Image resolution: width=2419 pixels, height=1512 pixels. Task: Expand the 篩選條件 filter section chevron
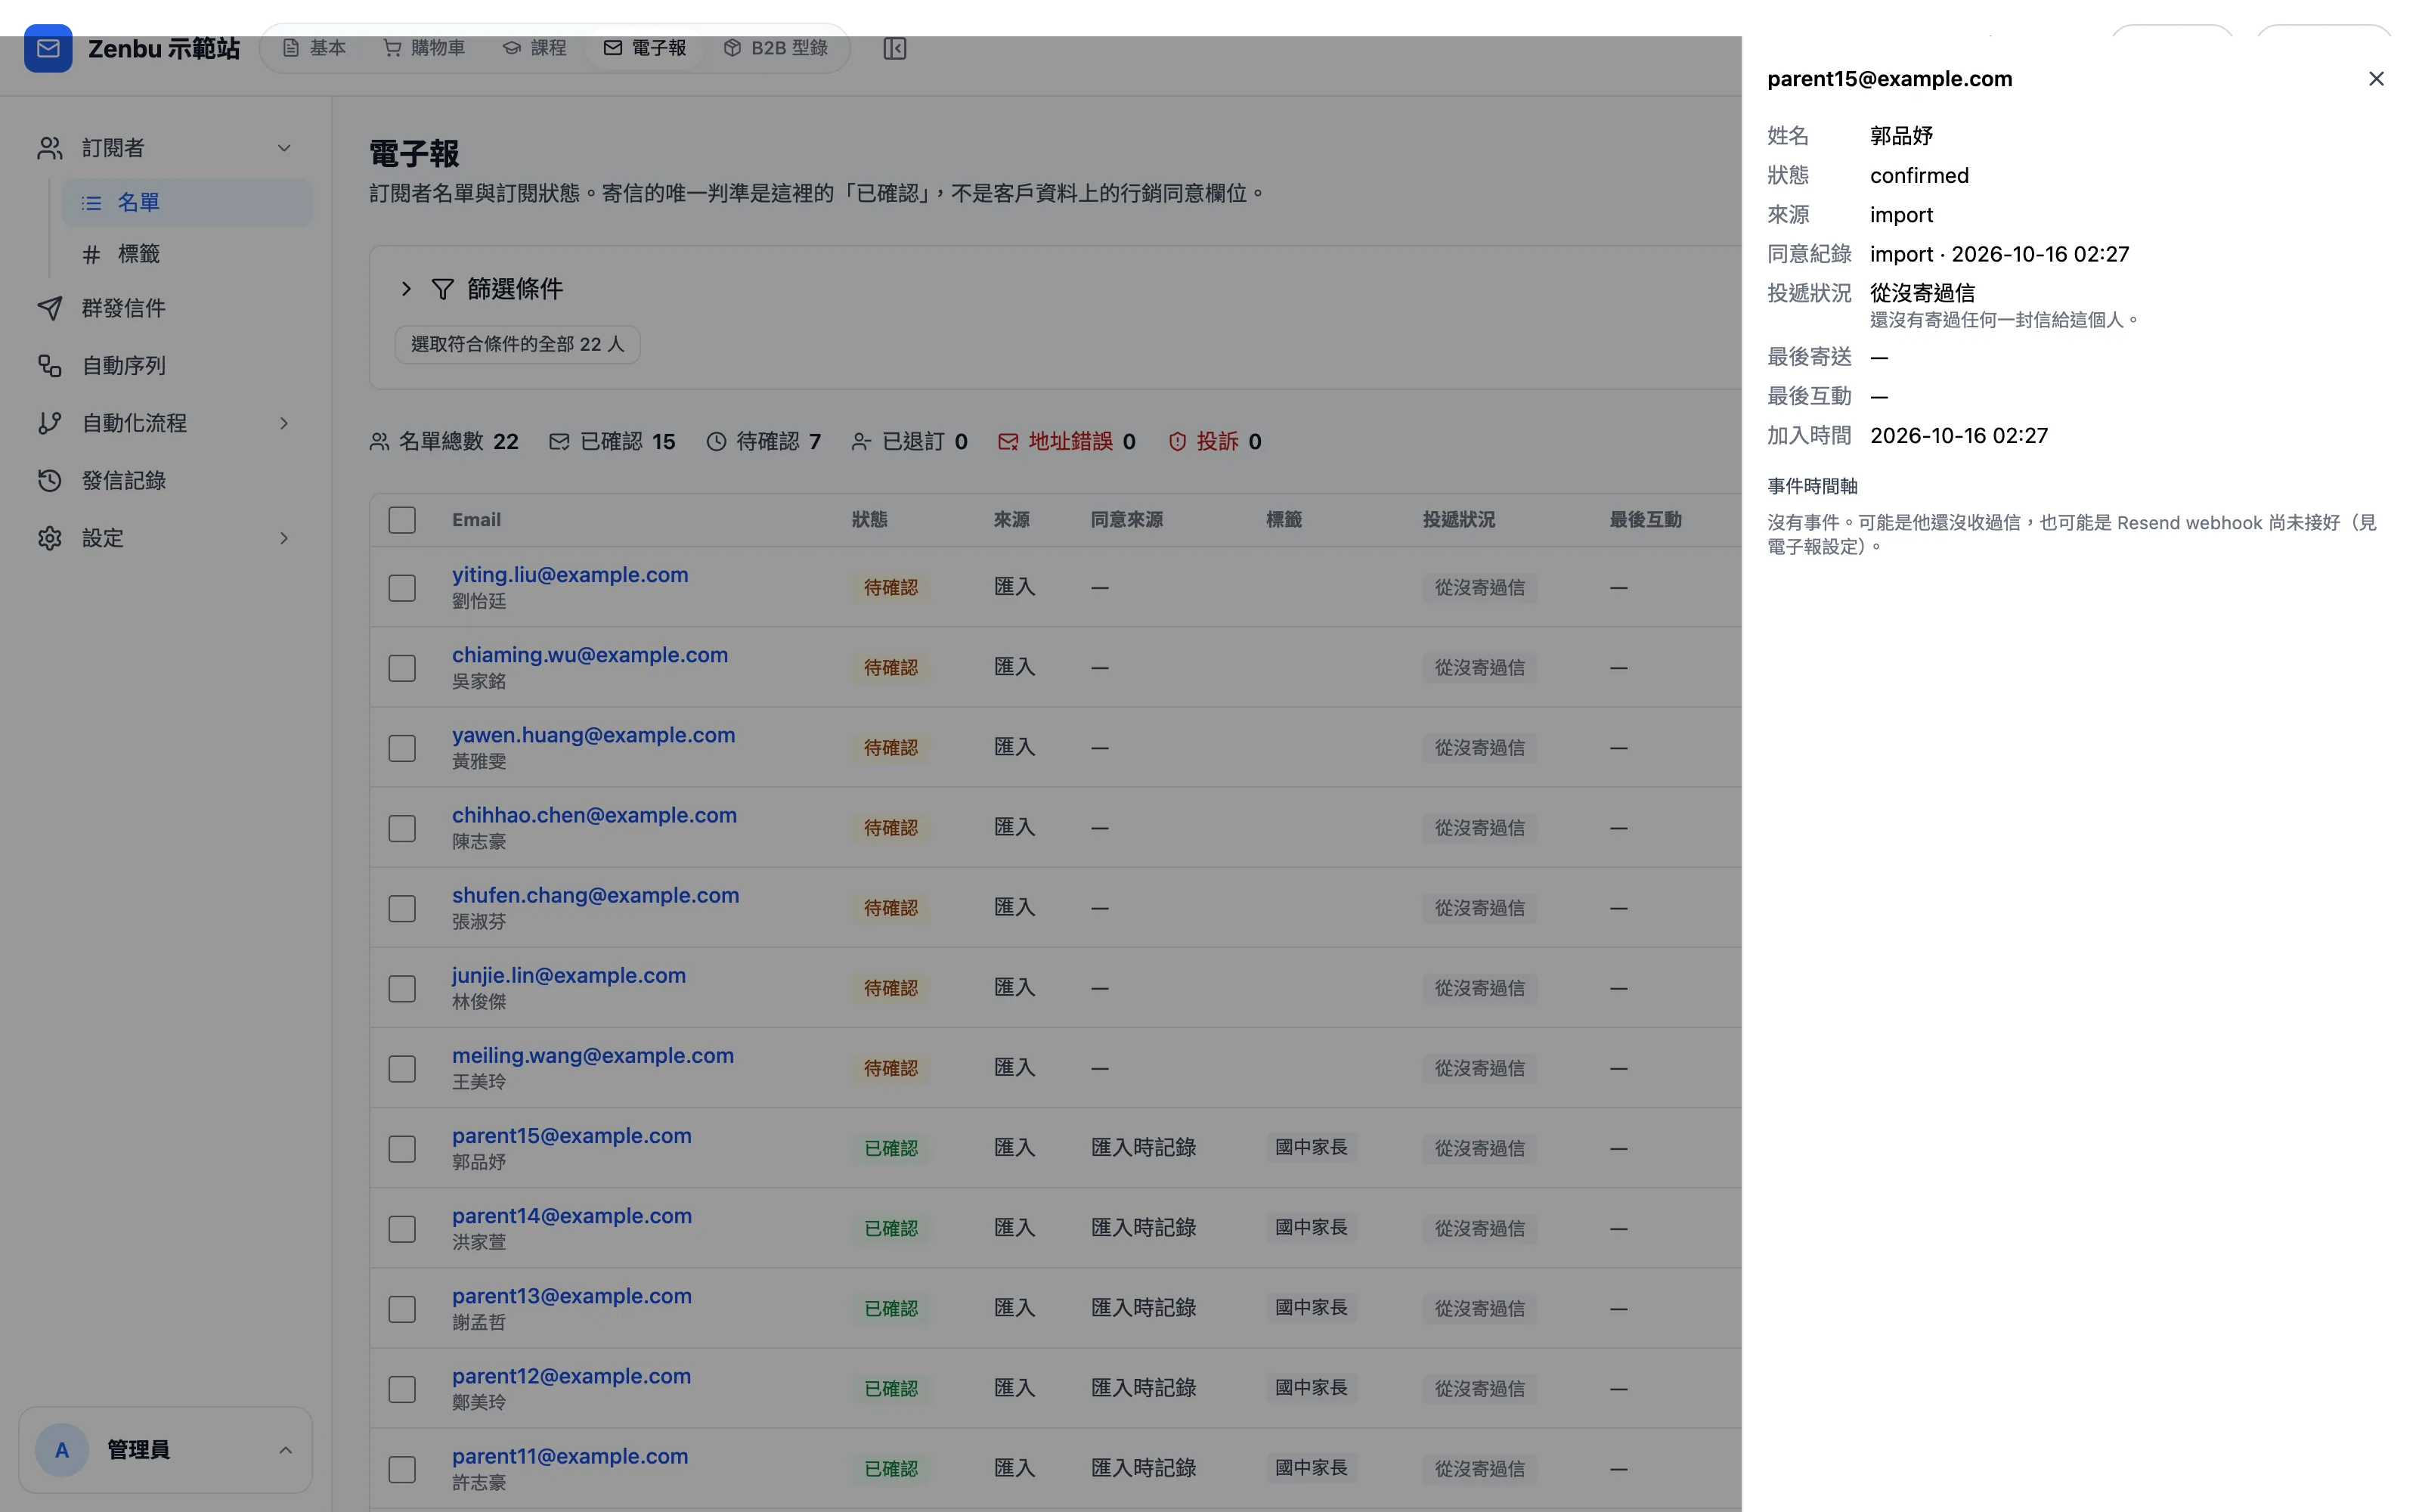point(406,289)
